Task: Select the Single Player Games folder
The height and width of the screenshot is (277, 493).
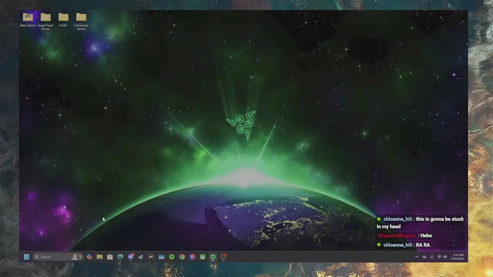Action: (x=45, y=22)
